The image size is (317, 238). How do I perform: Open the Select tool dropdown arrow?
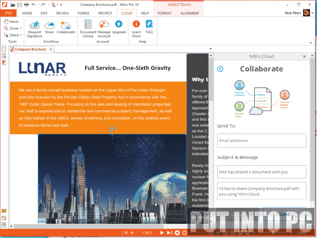[21, 35]
